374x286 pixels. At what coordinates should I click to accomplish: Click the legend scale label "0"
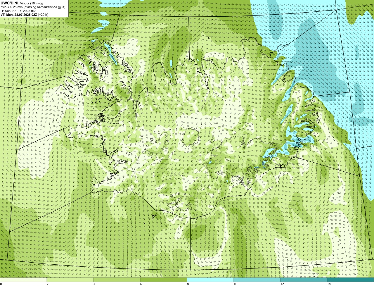pyautogui.click(x=1, y=284)
